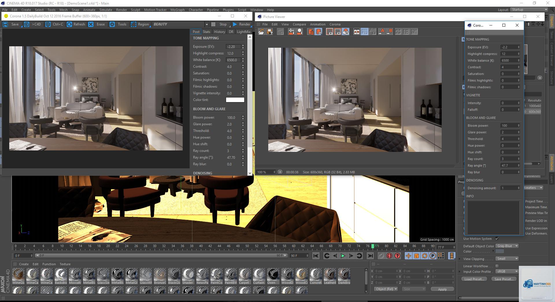Click the White balance field in Corona panel
The height and width of the screenshot is (302, 555).
click(x=510, y=60)
